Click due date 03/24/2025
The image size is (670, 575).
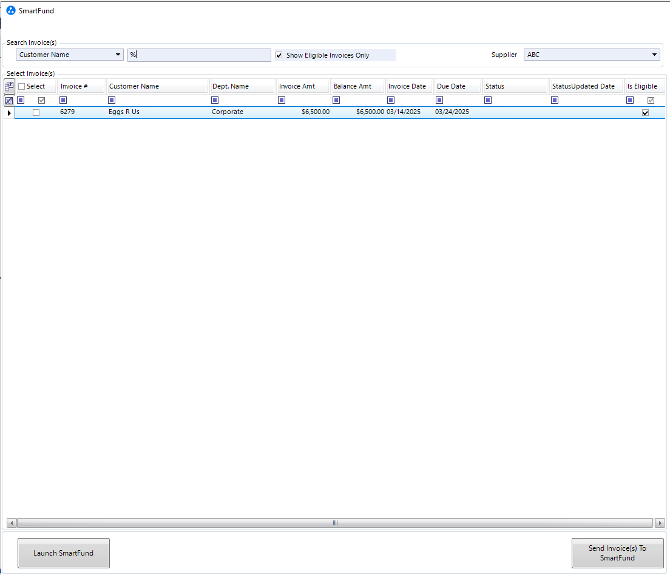(x=458, y=112)
